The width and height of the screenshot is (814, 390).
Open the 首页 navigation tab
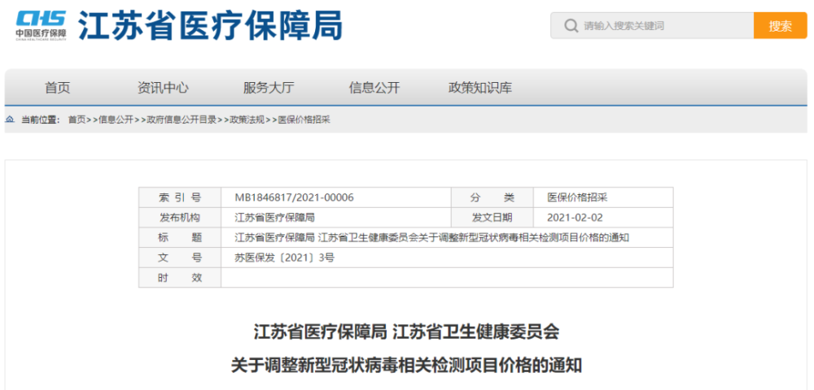(x=57, y=88)
